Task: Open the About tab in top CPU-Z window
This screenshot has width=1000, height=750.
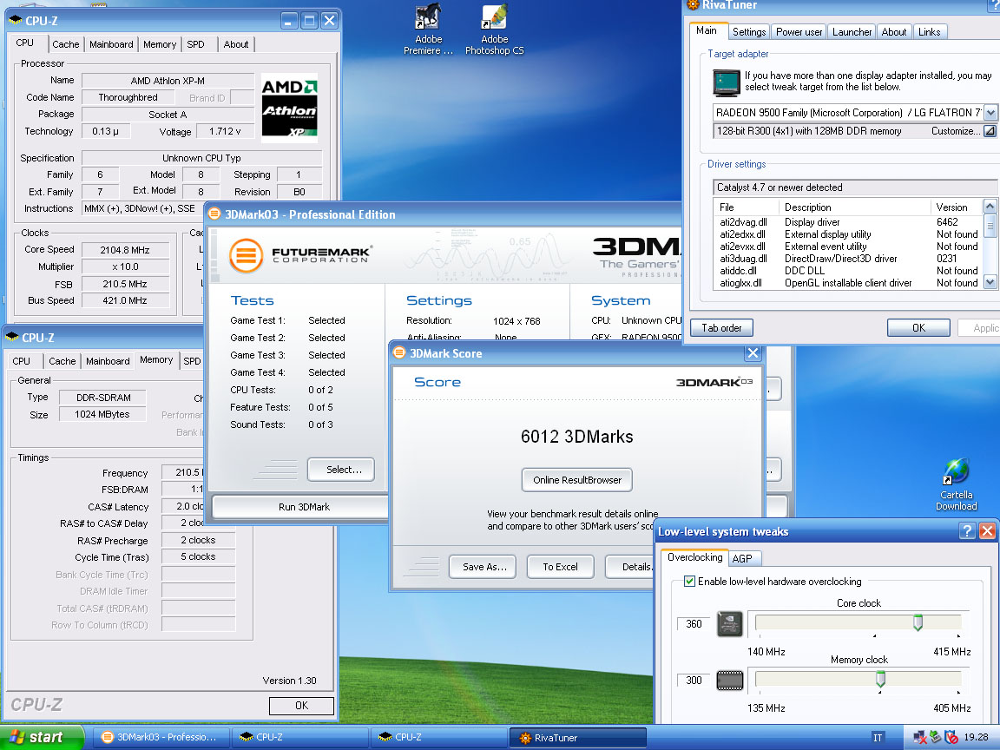Action: pyautogui.click(x=236, y=44)
